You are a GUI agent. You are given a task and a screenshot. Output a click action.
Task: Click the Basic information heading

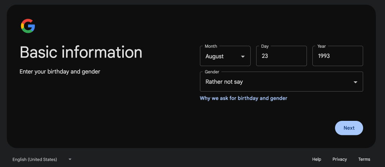(x=81, y=52)
